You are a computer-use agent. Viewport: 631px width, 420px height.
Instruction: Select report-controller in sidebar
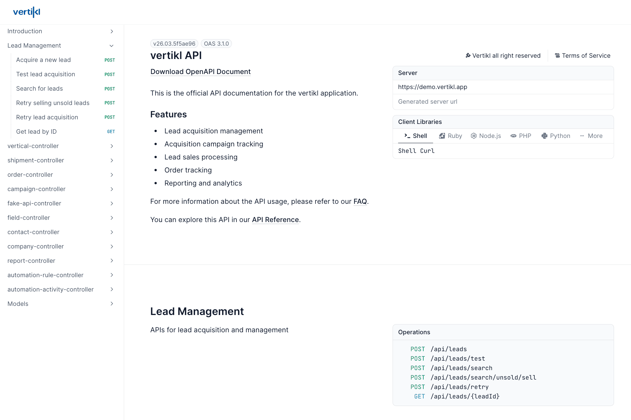click(61, 261)
